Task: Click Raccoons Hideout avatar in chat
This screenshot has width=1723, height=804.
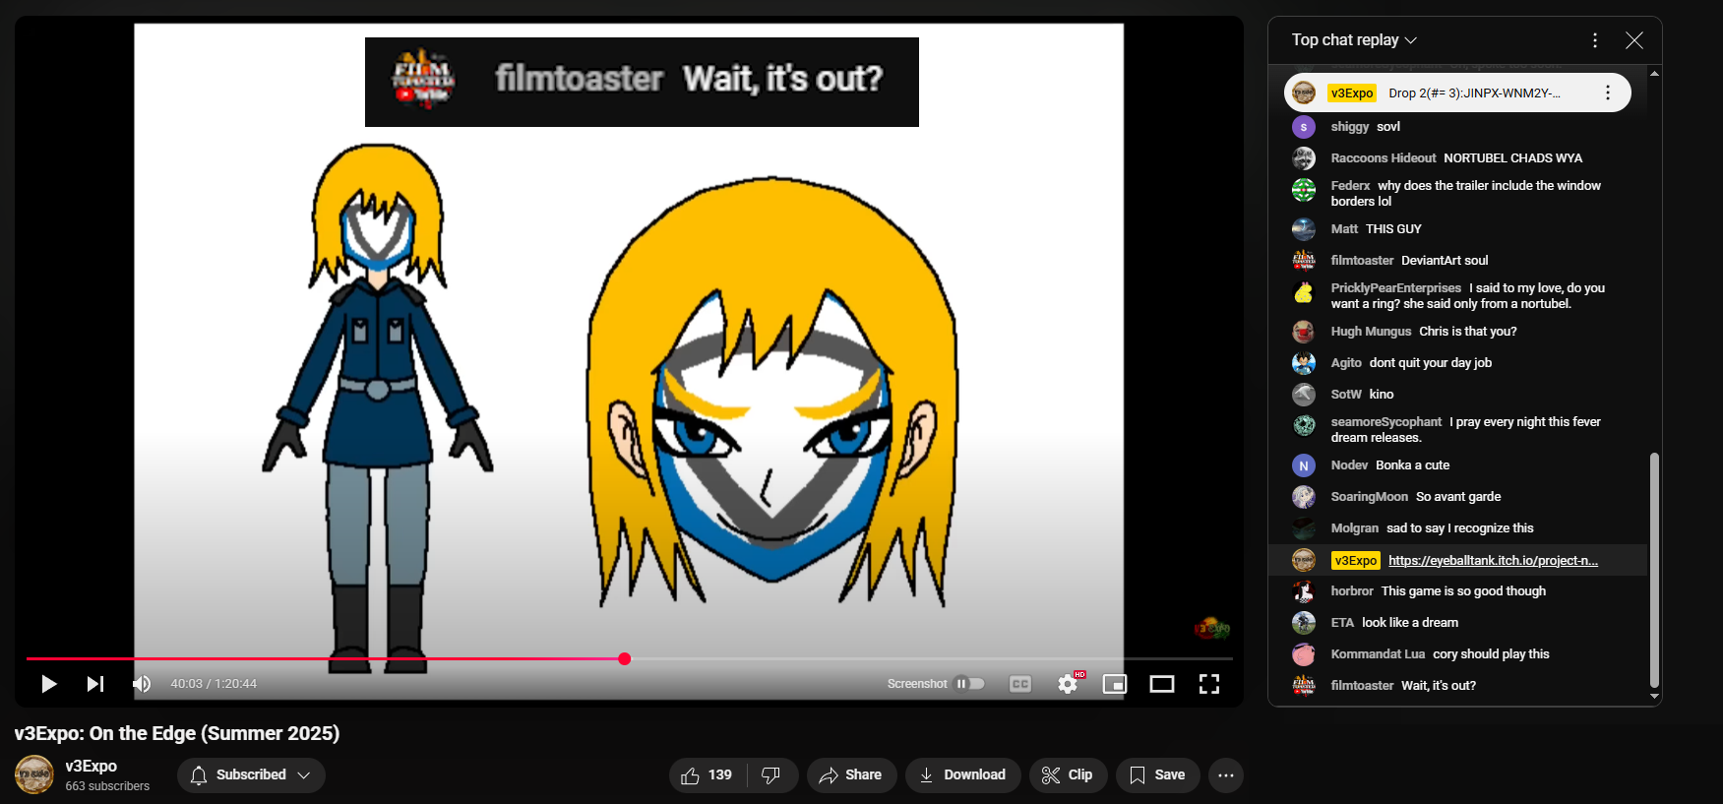Action: (1304, 158)
